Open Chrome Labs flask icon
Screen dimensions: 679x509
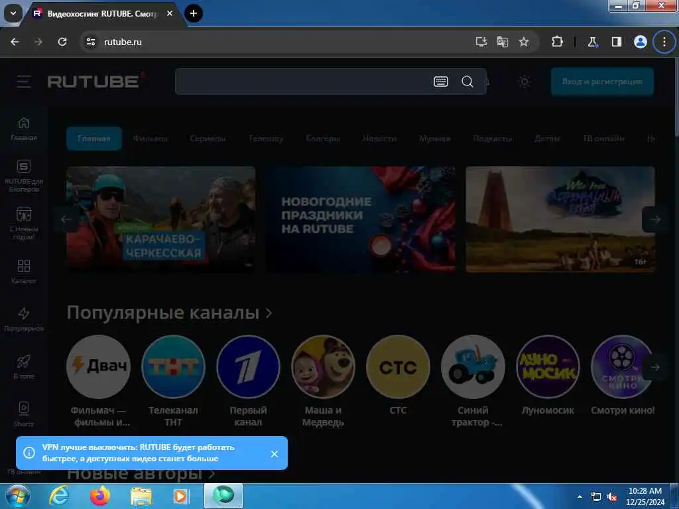coord(592,42)
